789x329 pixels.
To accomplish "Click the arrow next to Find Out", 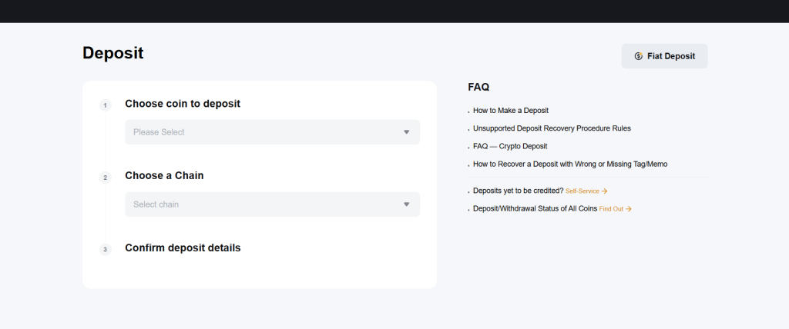I will pyautogui.click(x=628, y=209).
